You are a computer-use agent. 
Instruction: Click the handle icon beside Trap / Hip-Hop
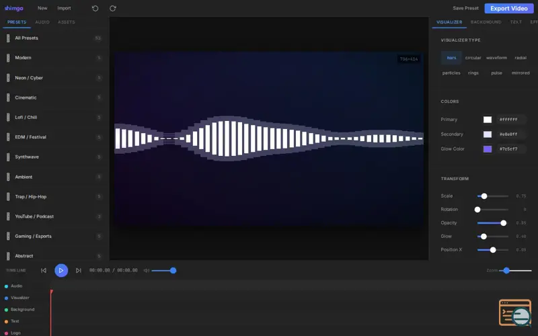[x=8, y=197]
